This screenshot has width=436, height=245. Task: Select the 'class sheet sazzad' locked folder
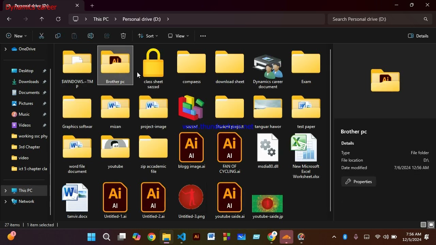pyautogui.click(x=153, y=68)
